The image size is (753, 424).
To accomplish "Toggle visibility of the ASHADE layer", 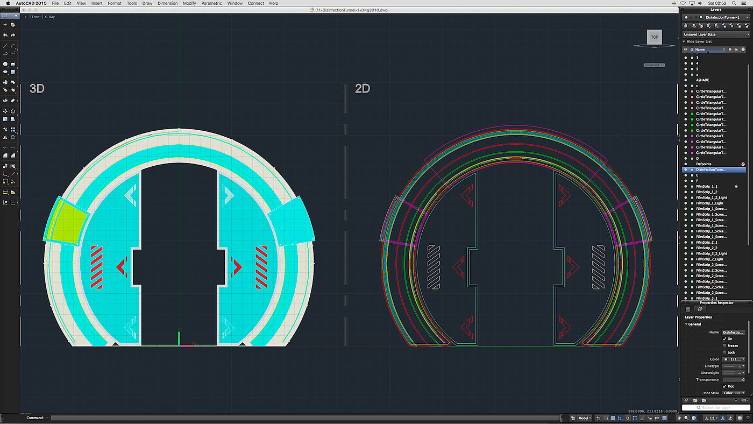I will (x=686, y=80).
